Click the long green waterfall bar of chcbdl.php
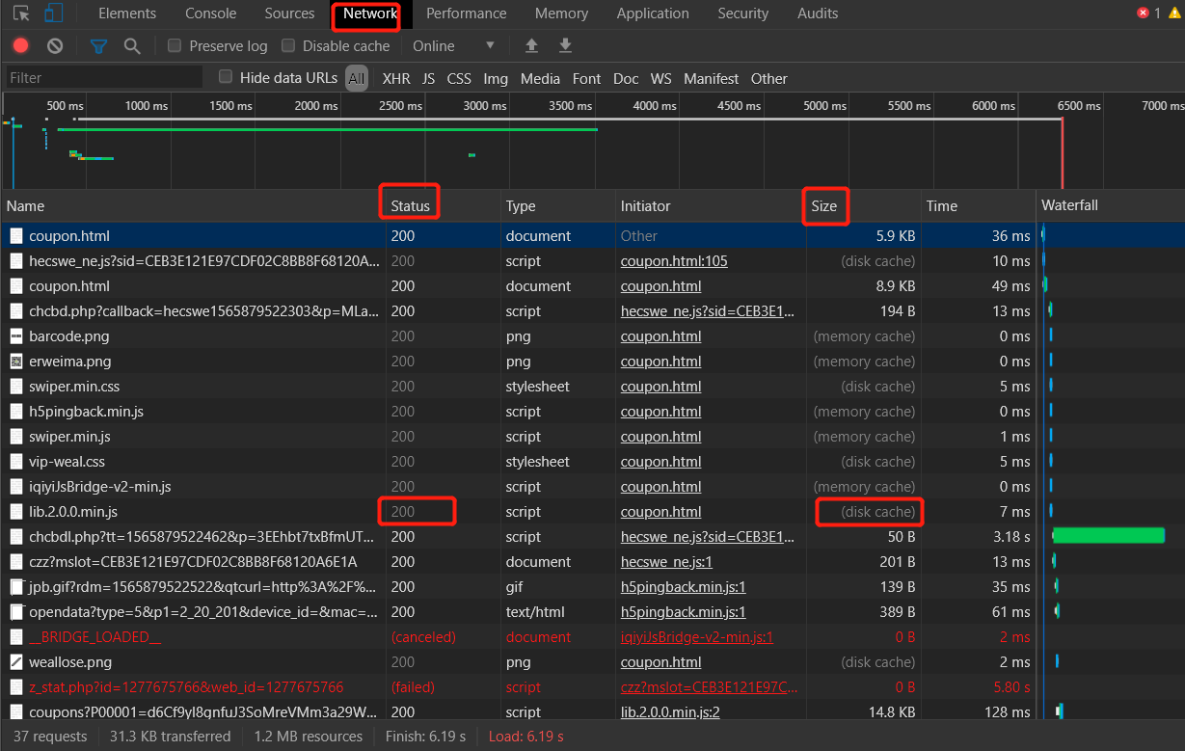The width and height of the screenshot is (1185, 751). [1109, 535]
